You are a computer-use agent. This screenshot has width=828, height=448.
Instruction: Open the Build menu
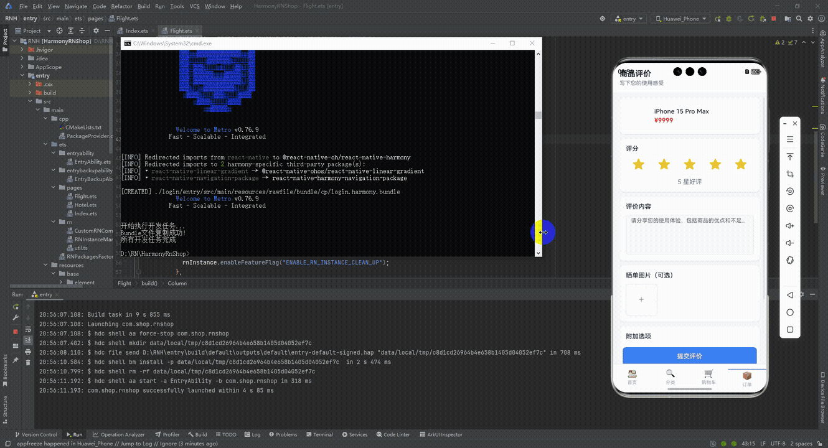pos(144,6)
